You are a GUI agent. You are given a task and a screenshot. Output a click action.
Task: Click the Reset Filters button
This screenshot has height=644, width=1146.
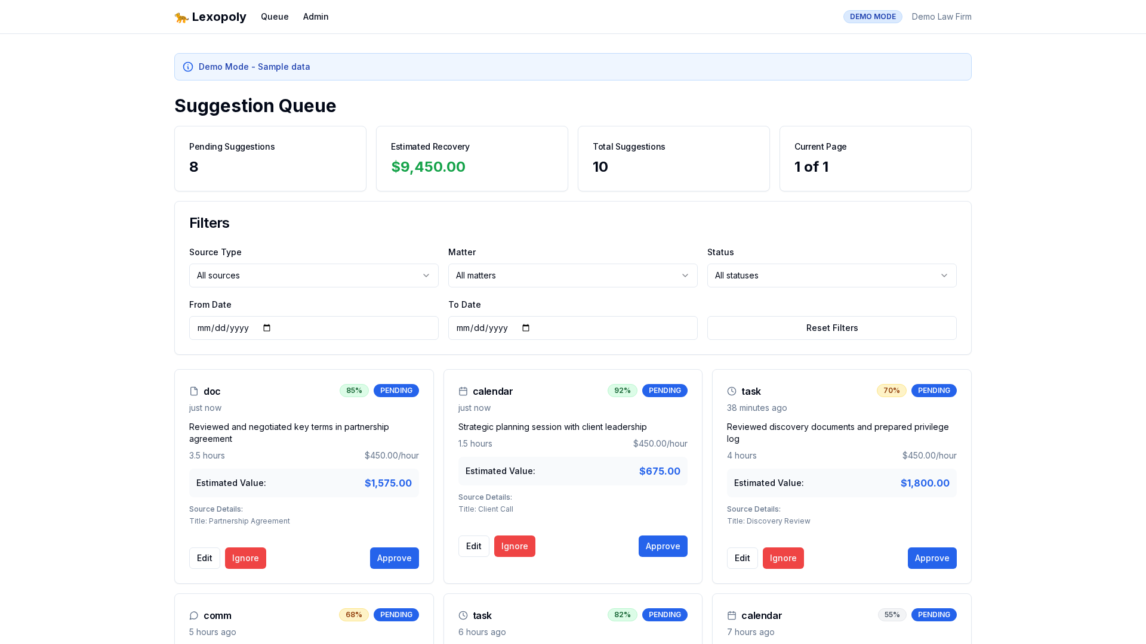(832, 328)
